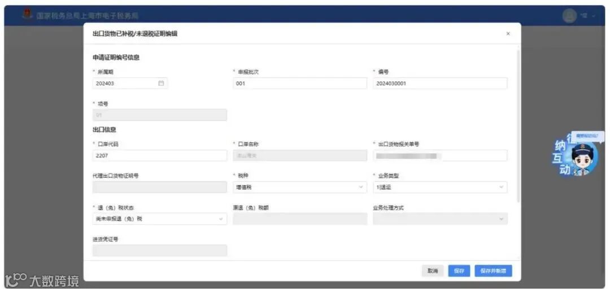Screen dimensions: 610x292
Task: Click the 国家税务总局上海市电子税务局 header title
Action: [x=87, y=16]
